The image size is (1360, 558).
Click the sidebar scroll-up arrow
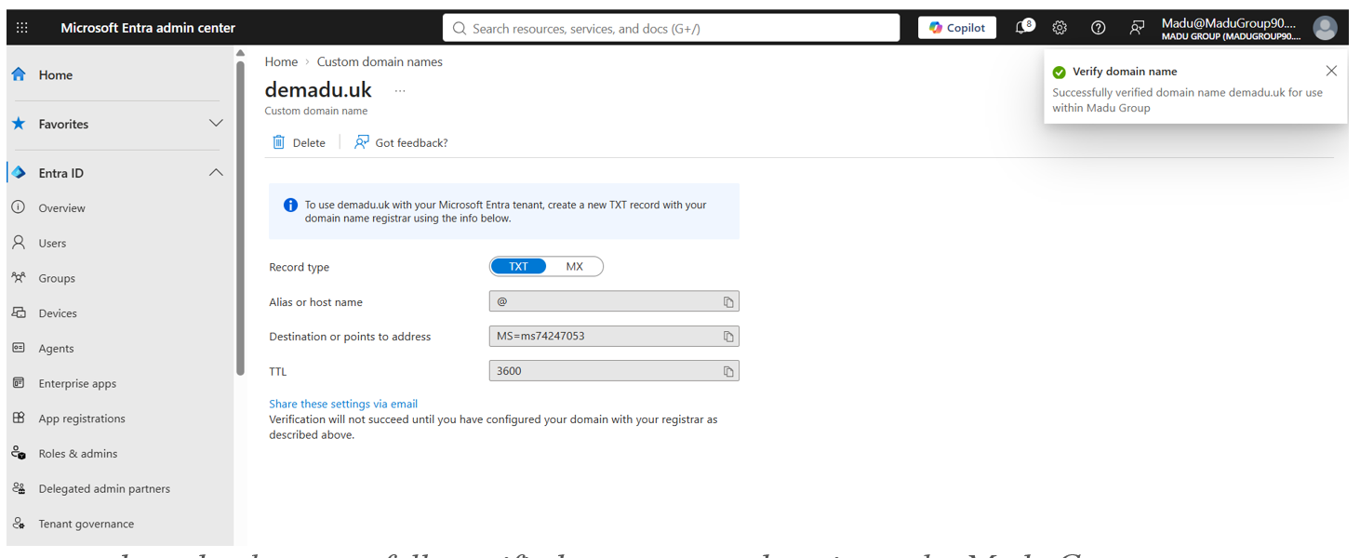pos(240,53)
